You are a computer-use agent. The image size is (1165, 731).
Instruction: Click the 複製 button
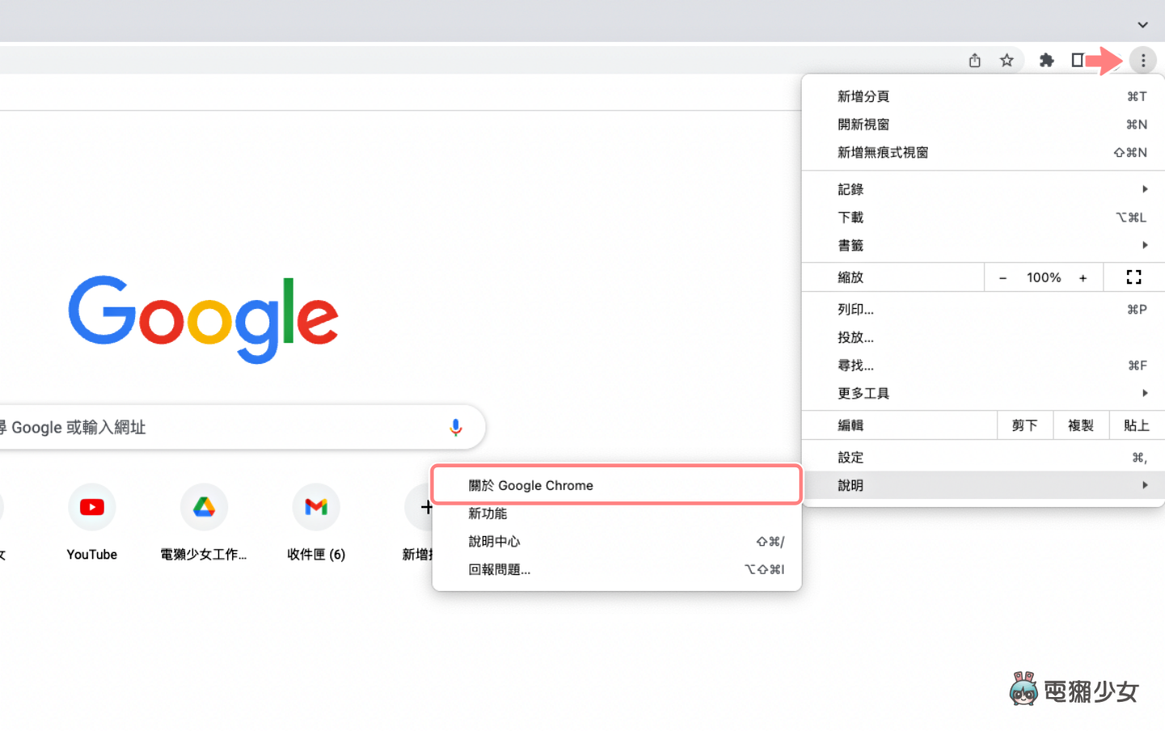pos(1080,425)
